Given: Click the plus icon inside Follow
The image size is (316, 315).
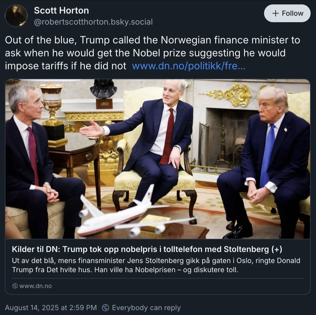Looking at the screenshot, I should pos(275,13).
